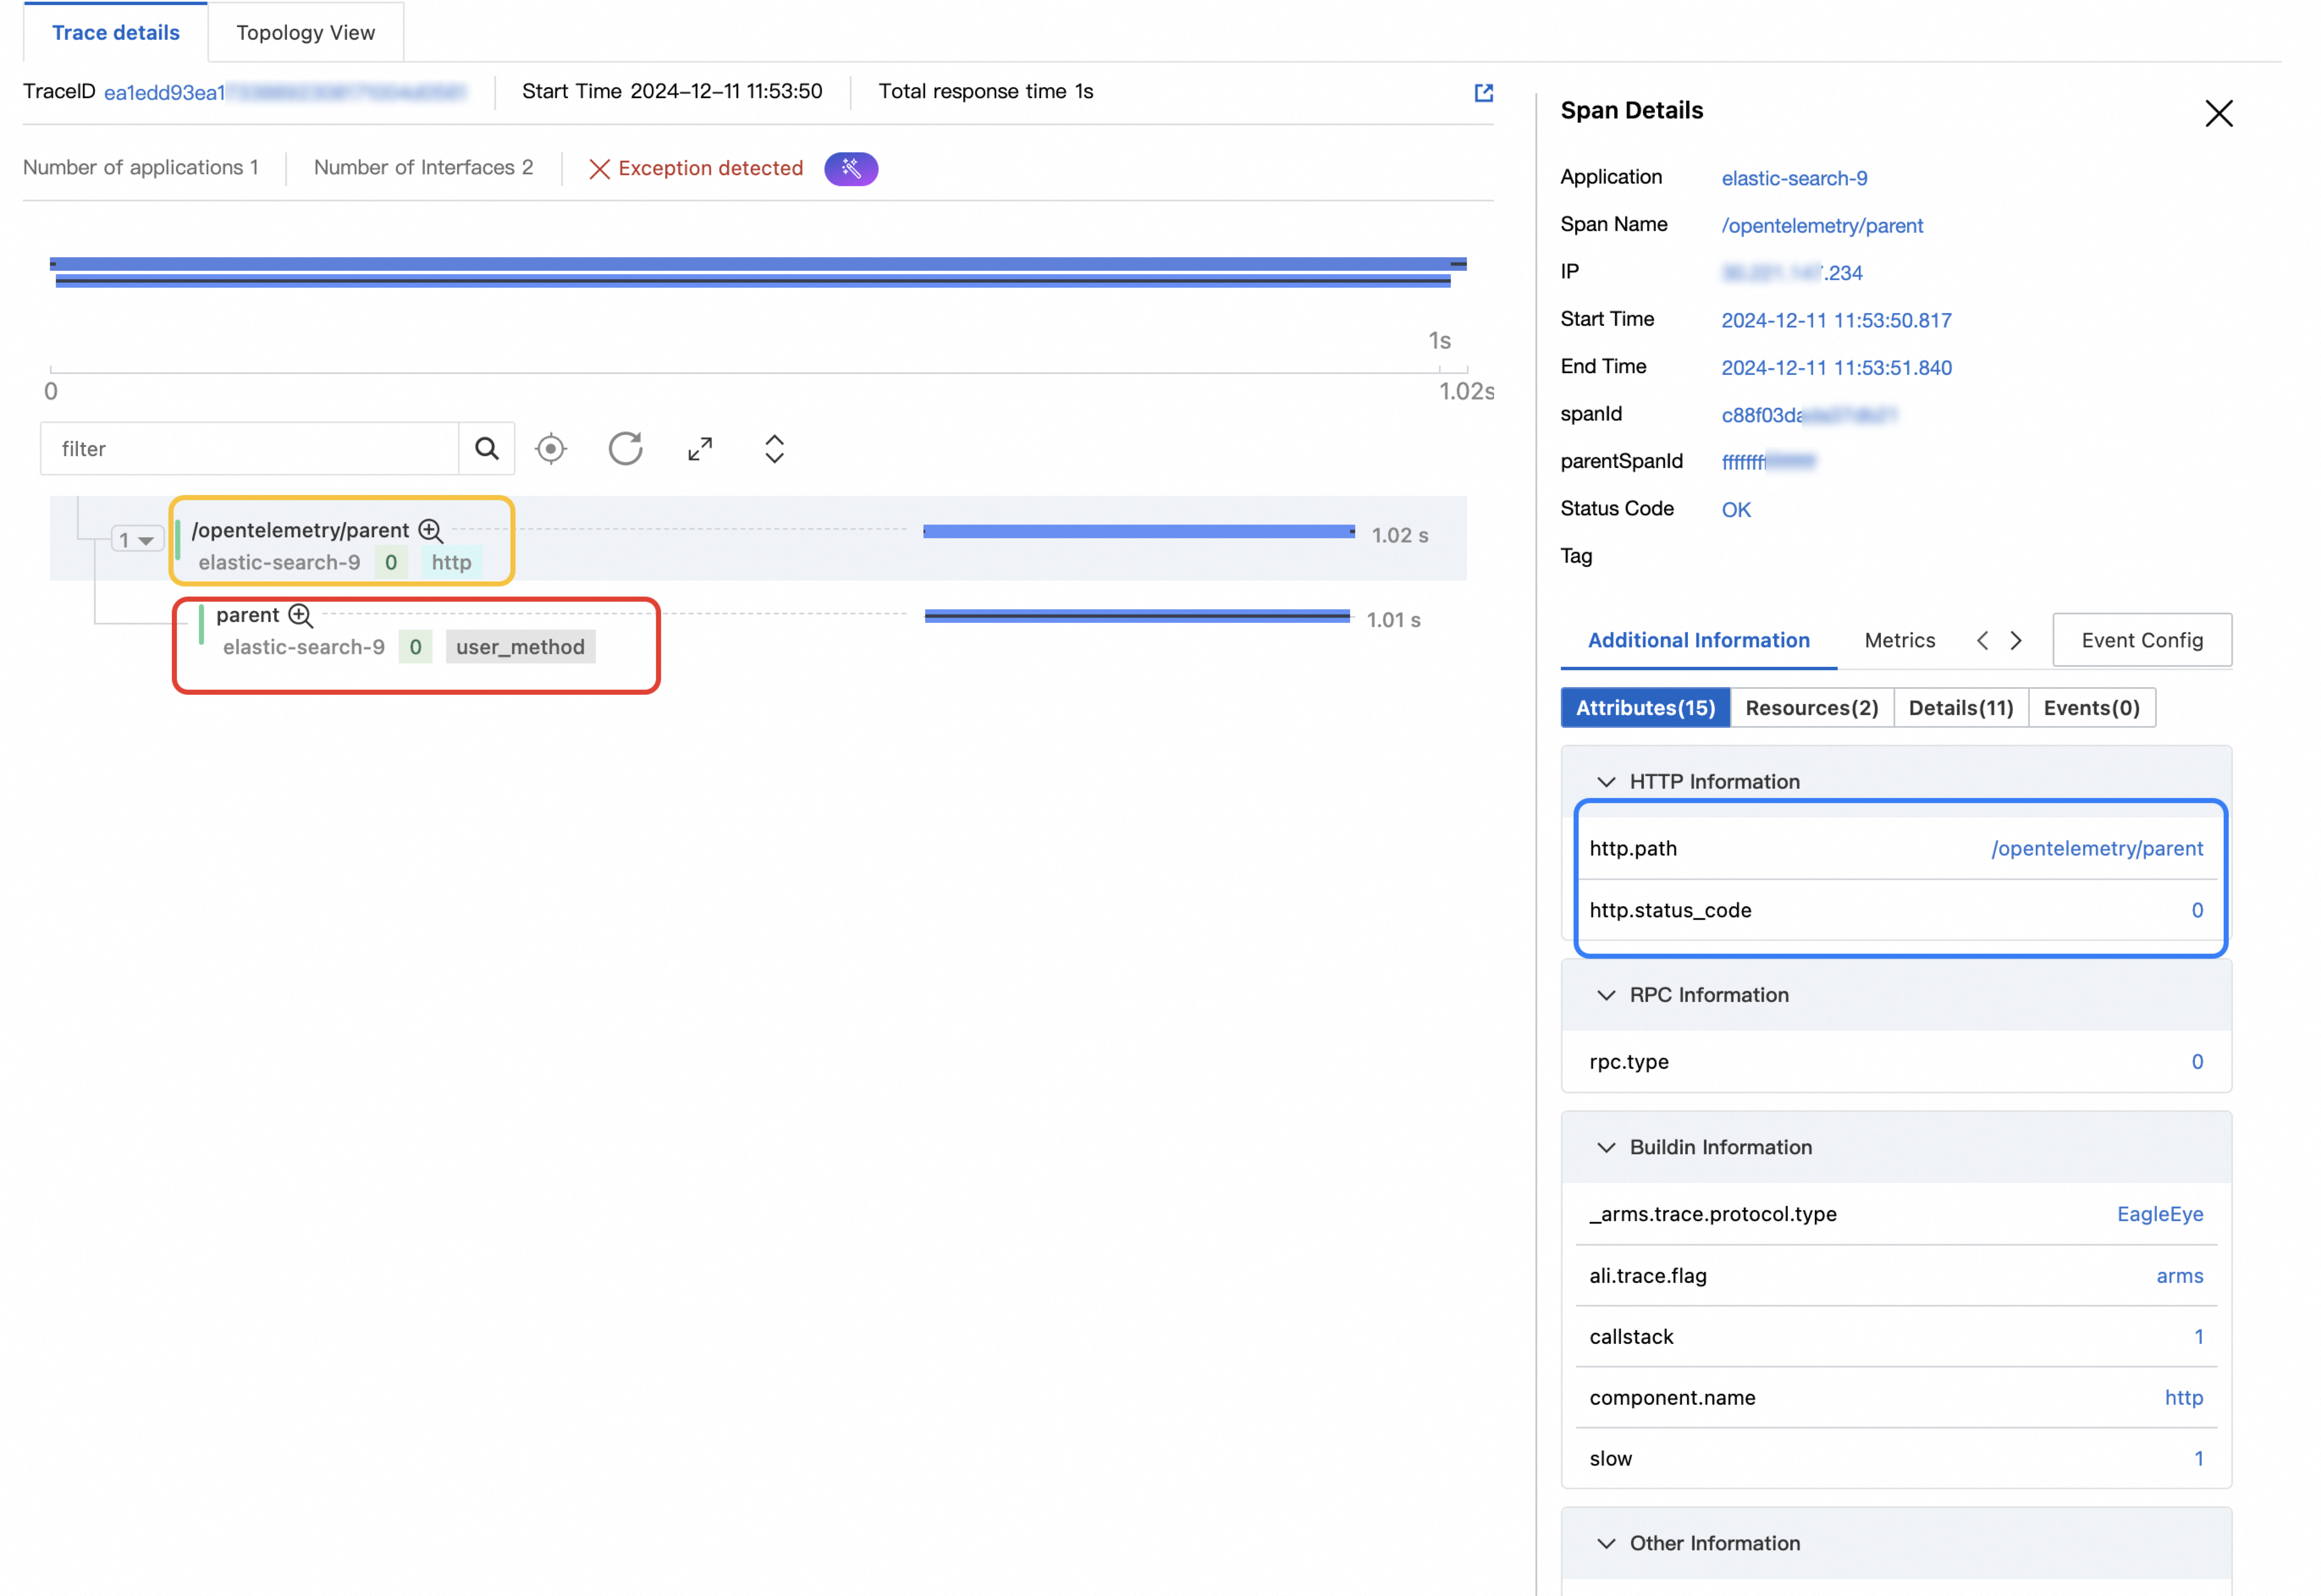2321x1596 pixels.
Task: Toggle the span tree node count dropdown
Action: point(137,540)
